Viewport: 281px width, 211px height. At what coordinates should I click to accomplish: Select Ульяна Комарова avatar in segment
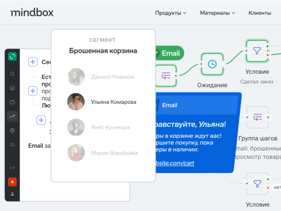(x=76, y=101)
